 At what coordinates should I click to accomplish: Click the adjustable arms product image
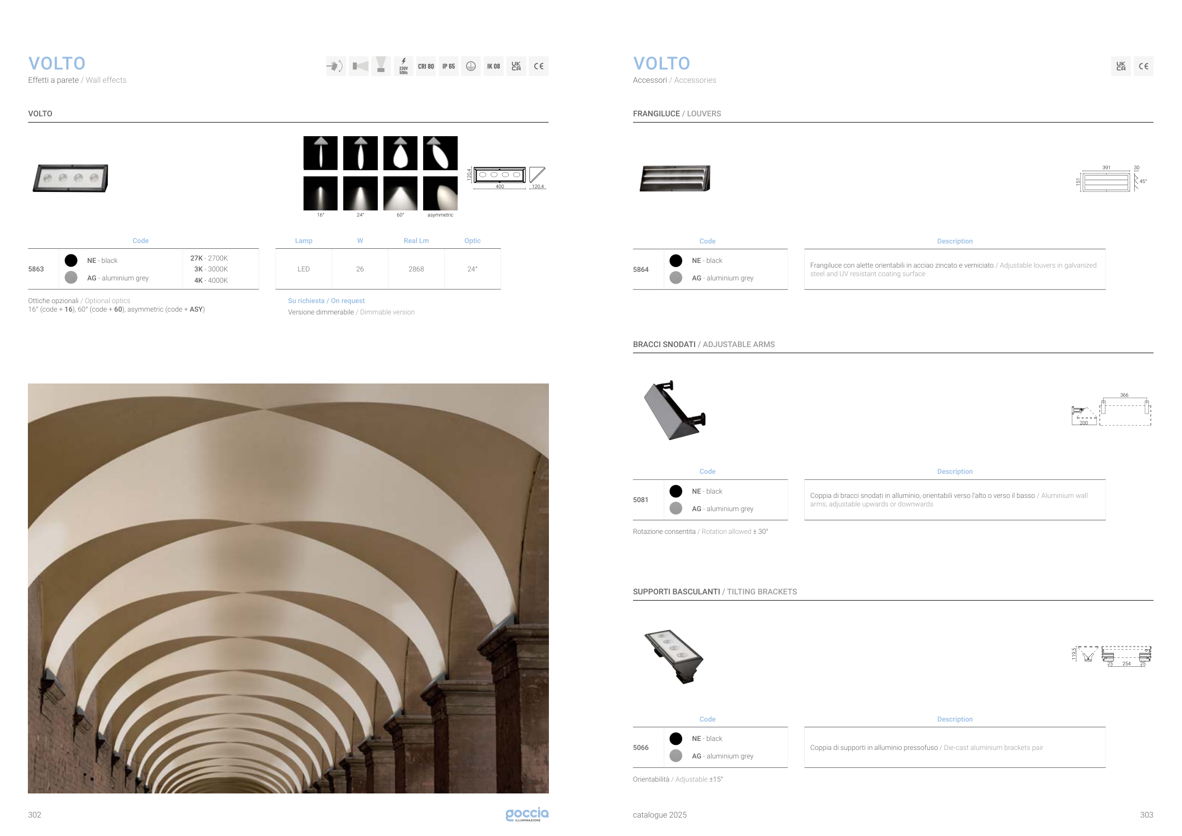pos(674,410)
